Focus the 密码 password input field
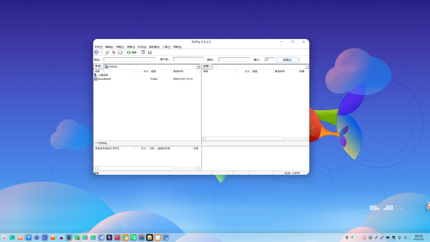Viewport: 430px width, 242px height. tap(234, 60)
